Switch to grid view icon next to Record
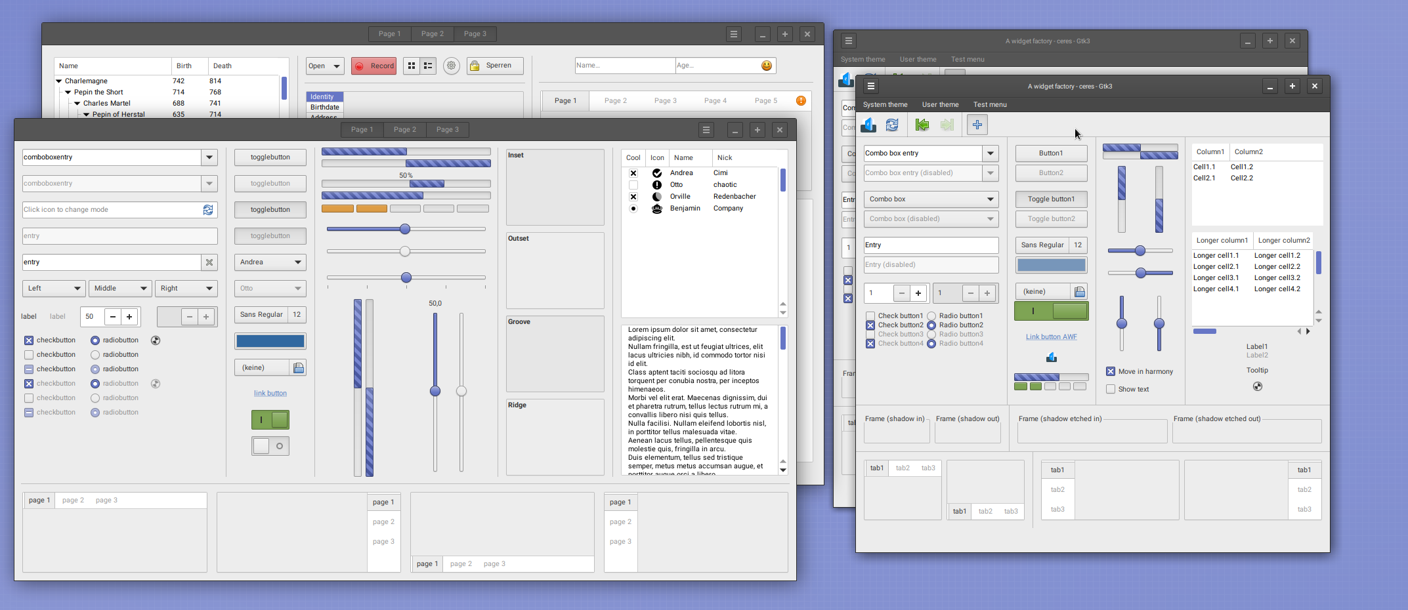 412,66
